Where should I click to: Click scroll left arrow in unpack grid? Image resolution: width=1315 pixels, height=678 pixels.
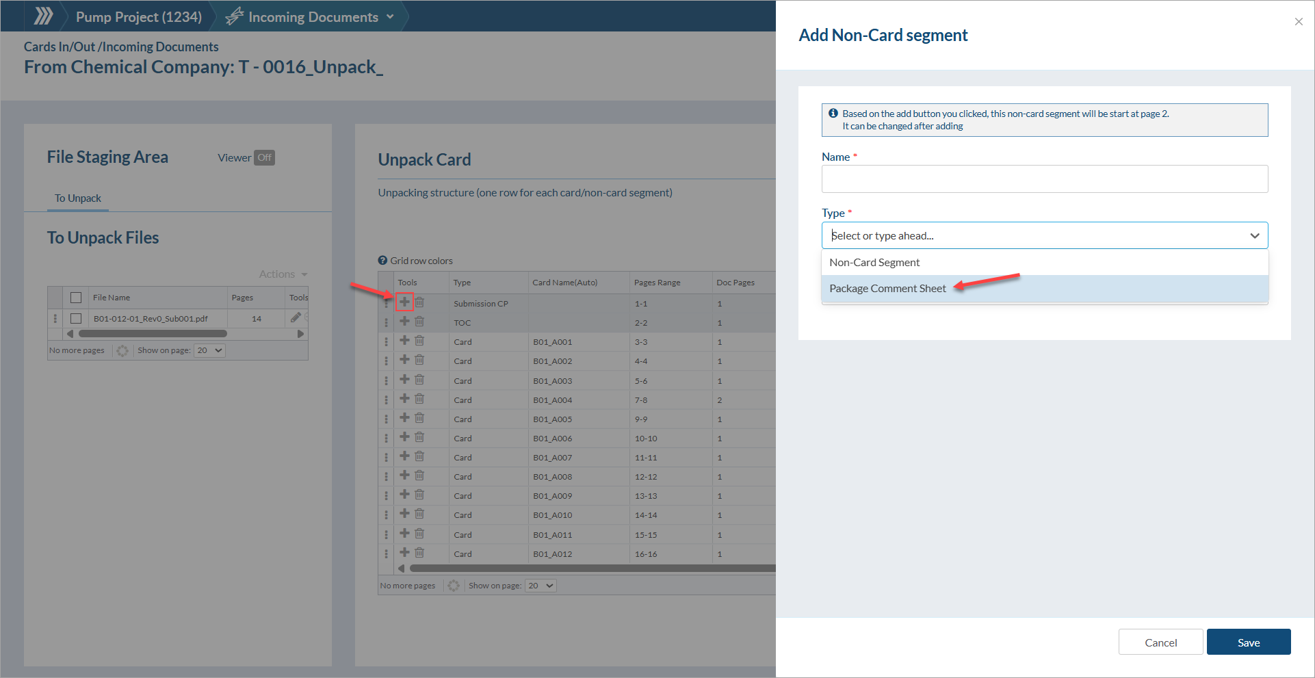(402, 568)
